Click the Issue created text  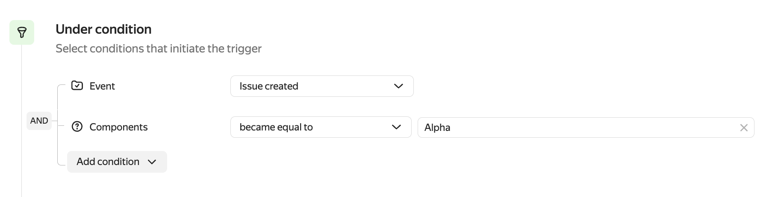click(269, 86)
